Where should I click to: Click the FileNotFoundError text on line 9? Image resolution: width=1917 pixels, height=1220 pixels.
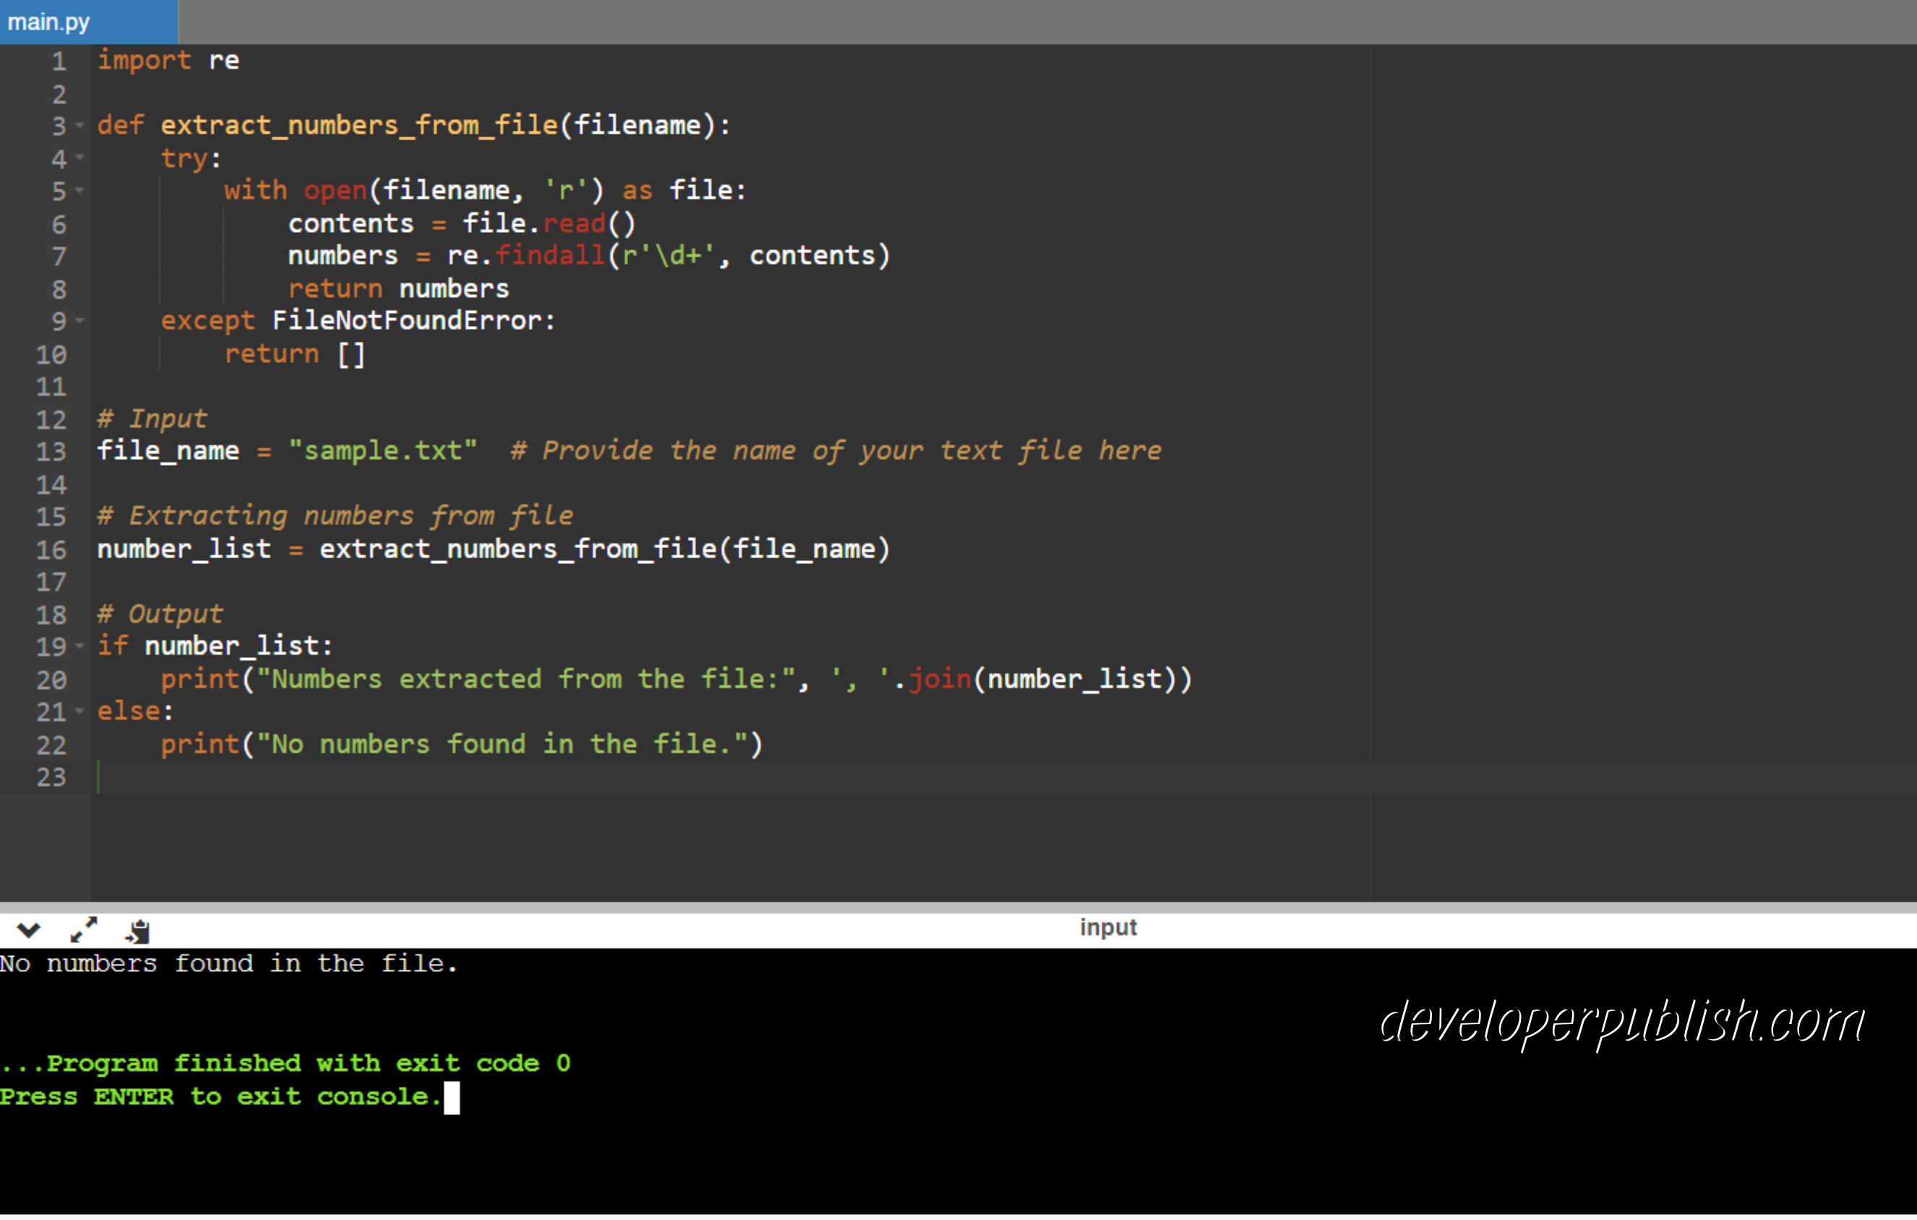(407, 321)
